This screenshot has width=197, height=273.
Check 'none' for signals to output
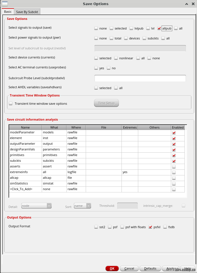click(96, 28)
